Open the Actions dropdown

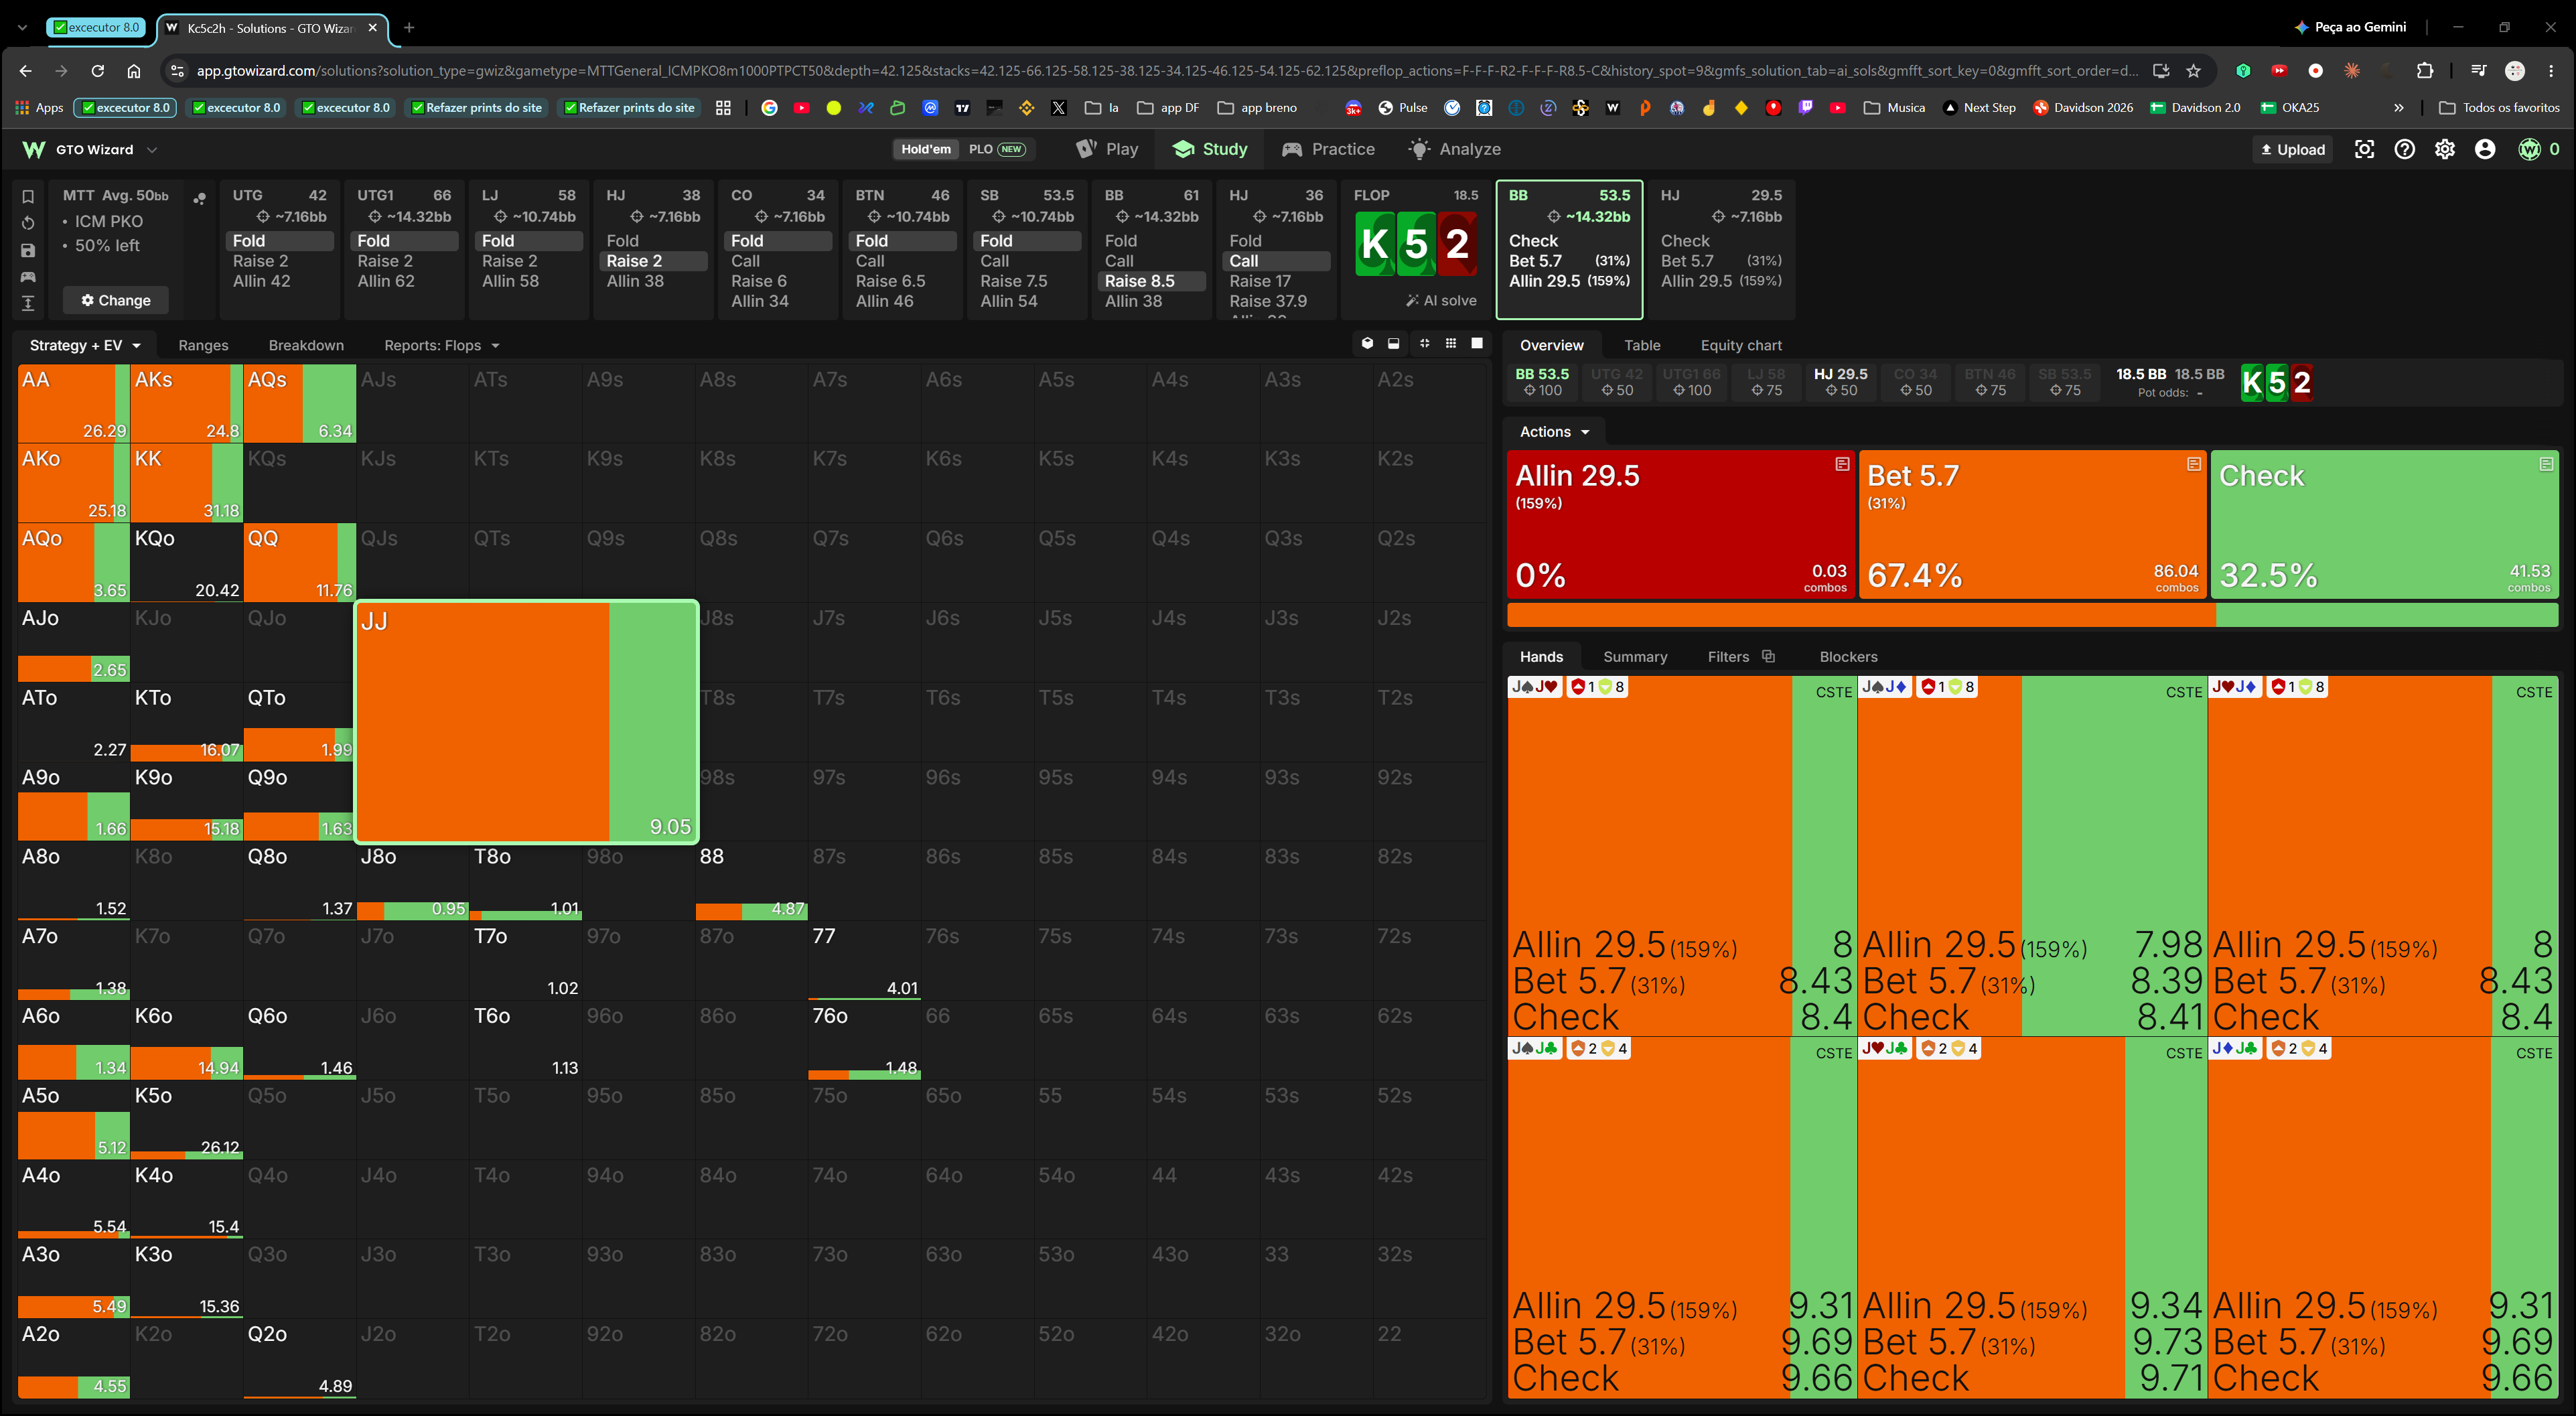coord(1554,431)
